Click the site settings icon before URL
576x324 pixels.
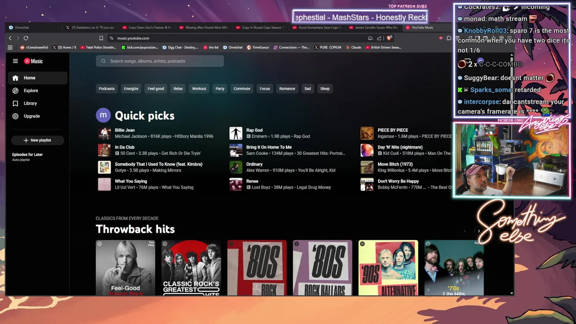tap(112, 38)
